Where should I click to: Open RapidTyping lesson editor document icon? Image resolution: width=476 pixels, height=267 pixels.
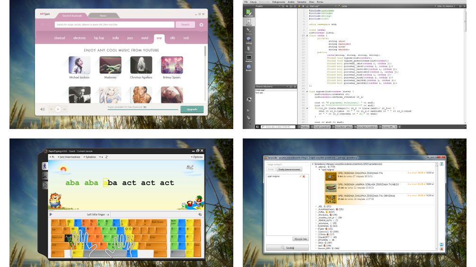[44, 185]
